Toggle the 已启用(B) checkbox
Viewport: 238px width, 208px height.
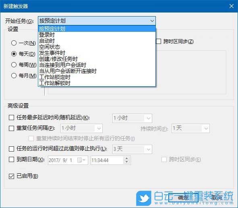[x=12, y=176]
